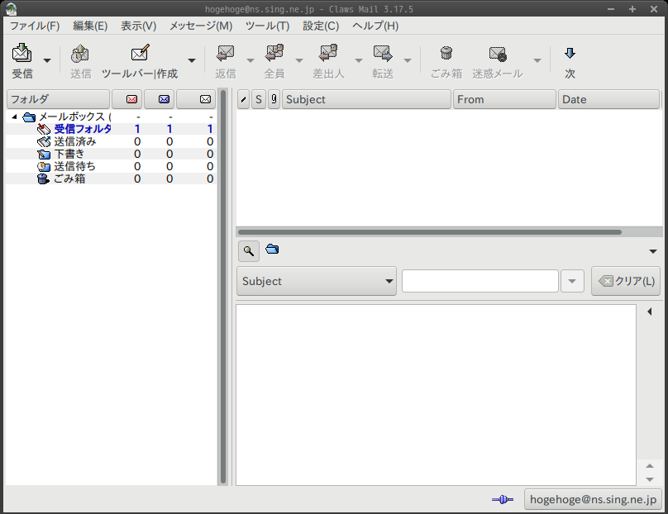Viewport: 668px width, 514px height.
Task: Open the 全員 dropdown arrow
Action: [299, 60]
